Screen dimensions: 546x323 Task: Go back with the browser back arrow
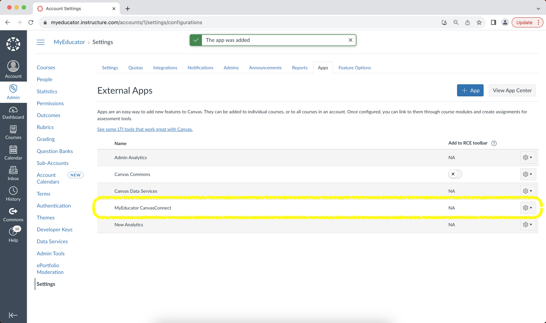coord(8,22)
